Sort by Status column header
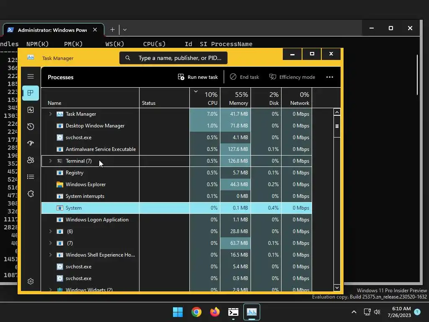The height and width of the screenshot is (322, 429). click(x=164, y=98)
